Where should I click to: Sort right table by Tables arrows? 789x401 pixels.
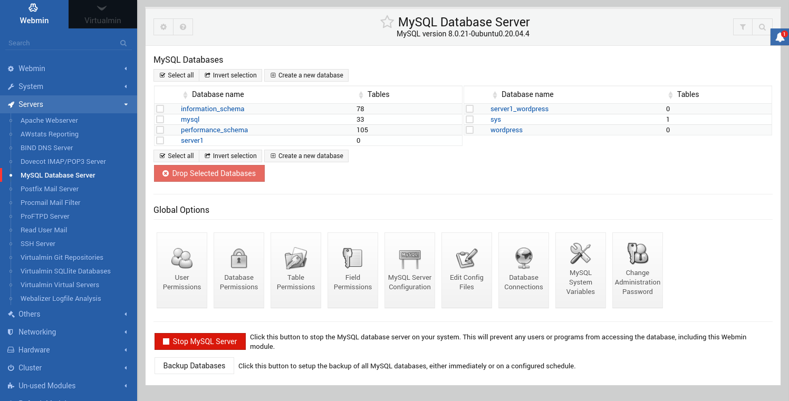pyautogui.click(x=670, y=95)
